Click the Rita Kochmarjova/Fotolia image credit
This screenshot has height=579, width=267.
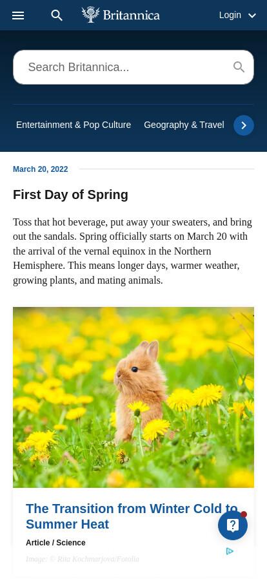[x=83, y=559]
